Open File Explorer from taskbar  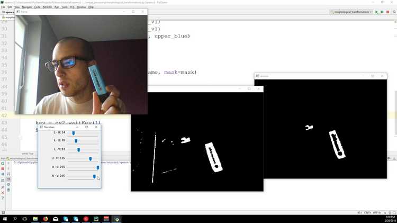point(35,219)
